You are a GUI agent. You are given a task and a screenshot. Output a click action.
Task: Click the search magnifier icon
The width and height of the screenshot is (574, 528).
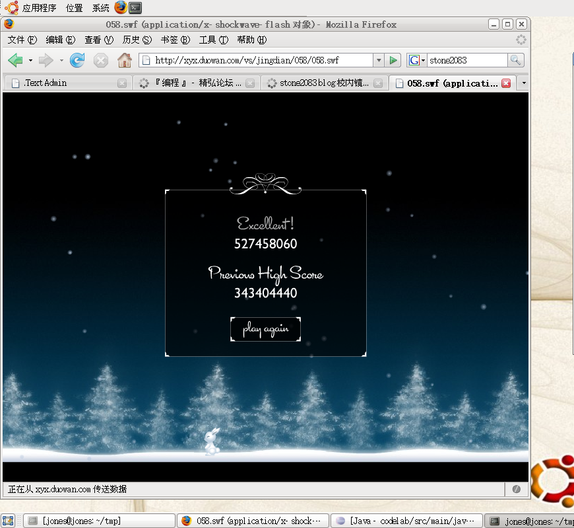[x=516, y=60]
